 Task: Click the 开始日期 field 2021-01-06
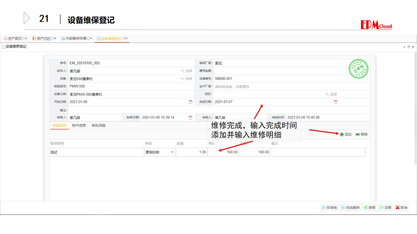(128, 102)
